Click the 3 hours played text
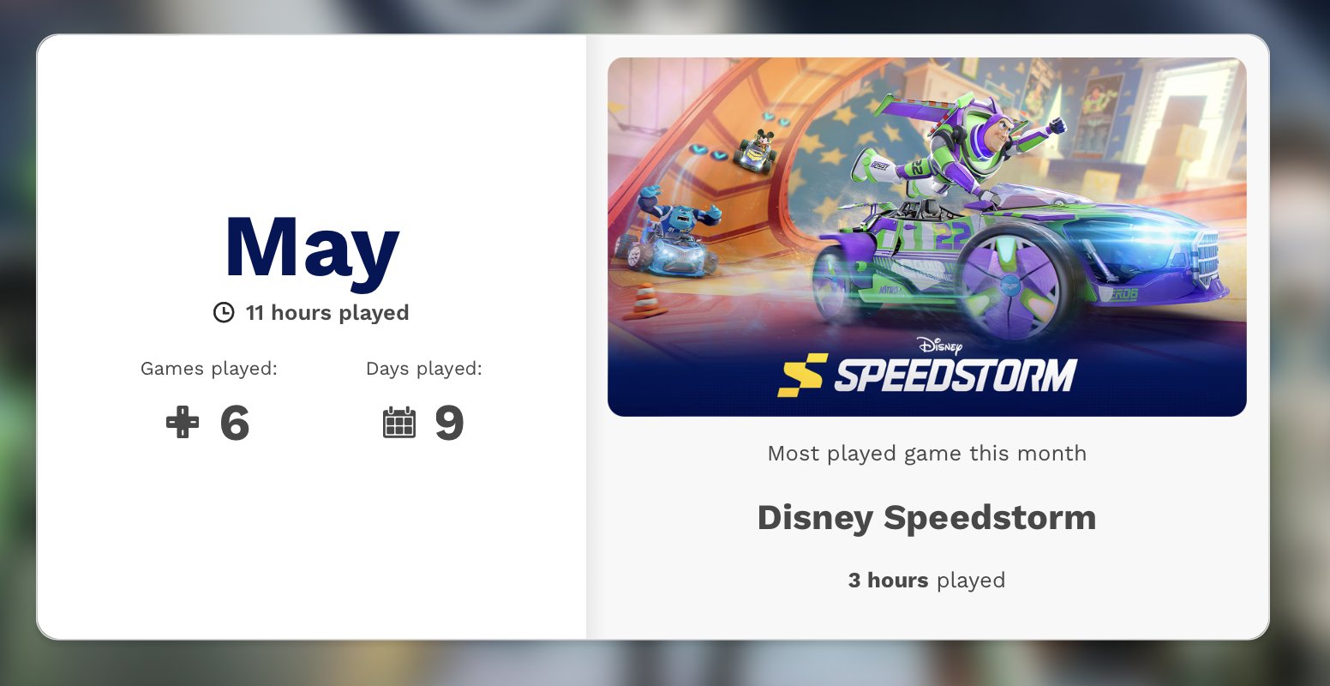This screenshot has height=686, width=1330. pyautogui.click(x=927, y=581)
